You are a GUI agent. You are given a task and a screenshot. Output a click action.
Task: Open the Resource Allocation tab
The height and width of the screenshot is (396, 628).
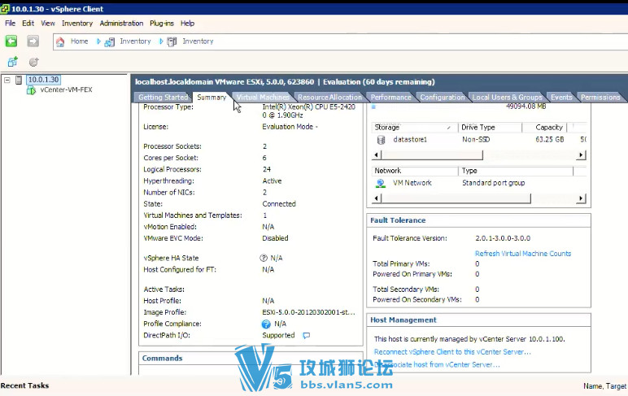329,98
